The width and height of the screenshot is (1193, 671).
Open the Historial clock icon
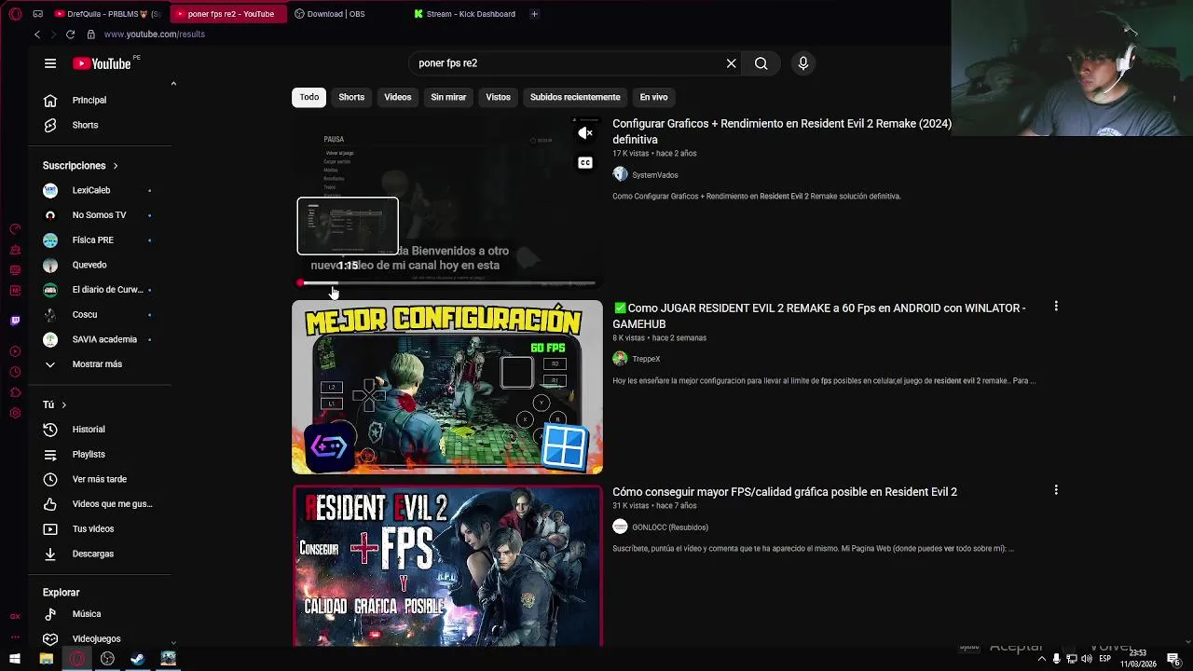[x=50, y=430]
